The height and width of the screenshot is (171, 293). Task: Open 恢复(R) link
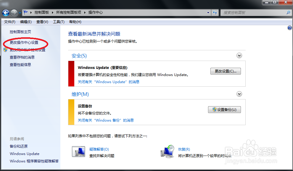[x=184, y=149]
